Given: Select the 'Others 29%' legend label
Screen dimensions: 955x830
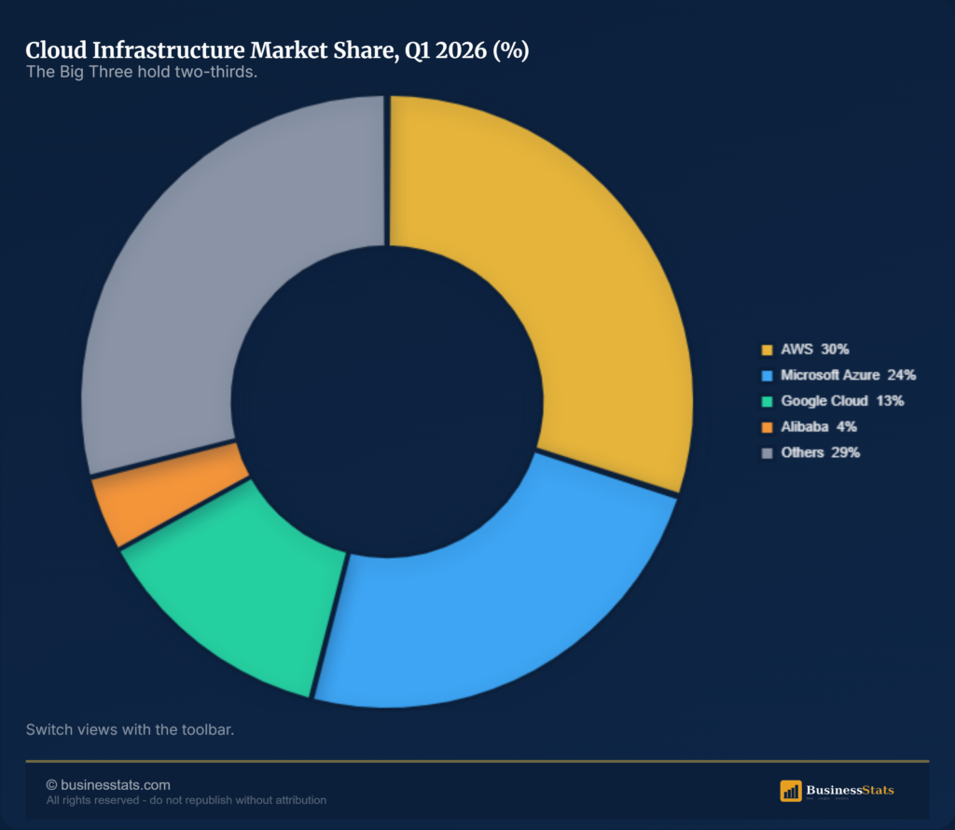Looking at the screenshot, I should click(x=821, y=452).
